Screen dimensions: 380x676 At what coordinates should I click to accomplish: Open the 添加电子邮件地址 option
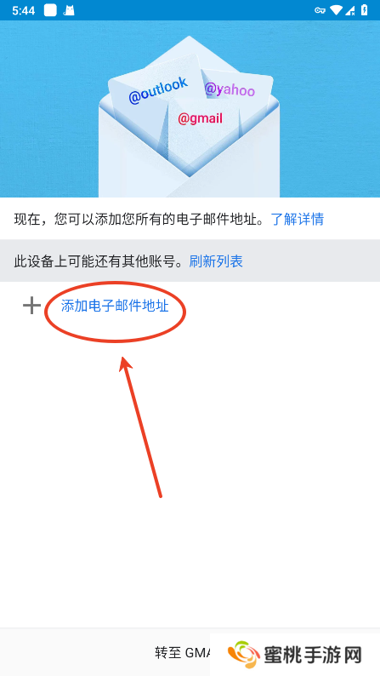[x=115, y=306]
